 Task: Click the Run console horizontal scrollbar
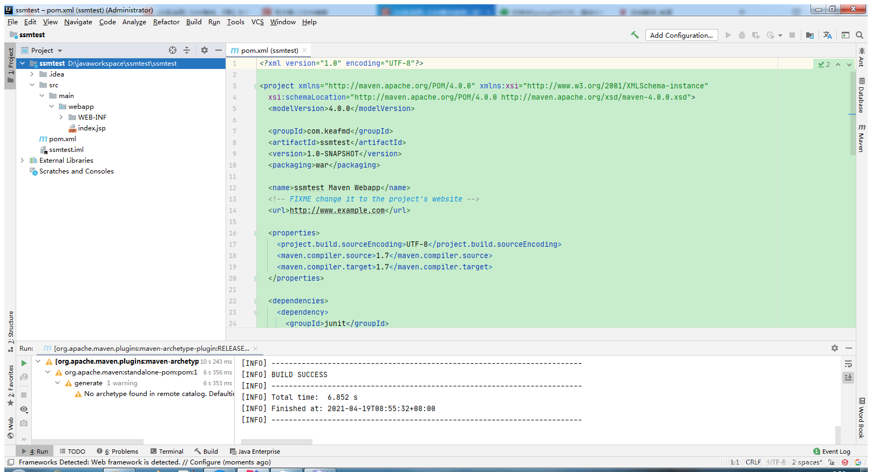pos(276,442)
